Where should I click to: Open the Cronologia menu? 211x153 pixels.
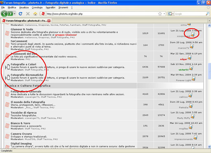coord(37,7)
